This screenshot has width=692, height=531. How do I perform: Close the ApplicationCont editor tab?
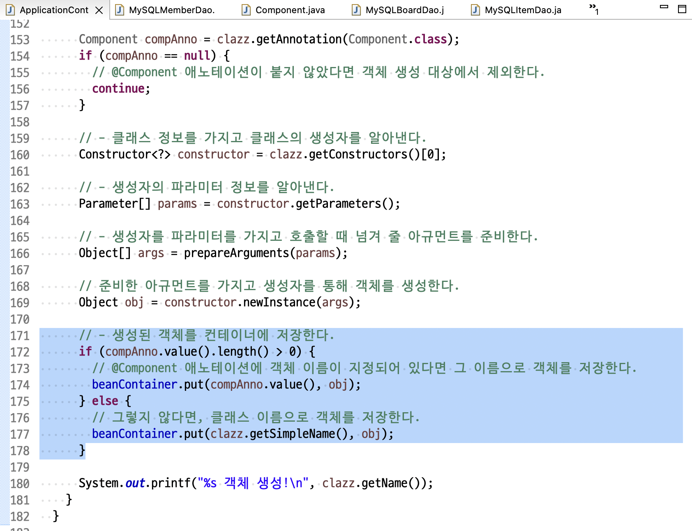99,10
